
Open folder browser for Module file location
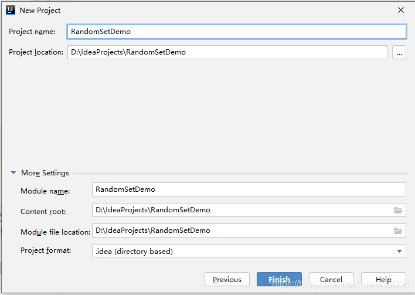tap(398, 230)
